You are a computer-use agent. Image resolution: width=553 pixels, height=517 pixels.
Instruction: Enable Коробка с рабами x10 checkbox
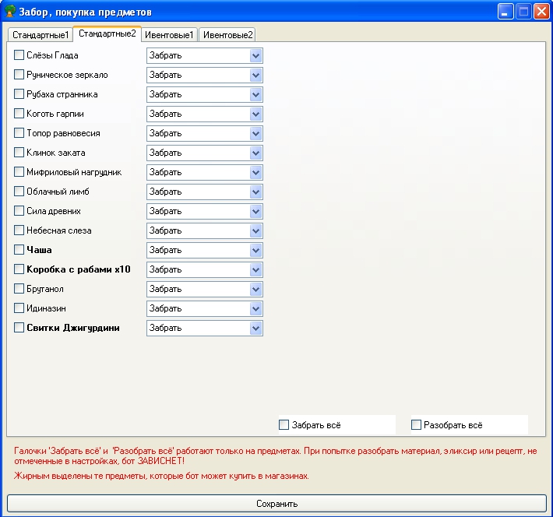[19, 269]
